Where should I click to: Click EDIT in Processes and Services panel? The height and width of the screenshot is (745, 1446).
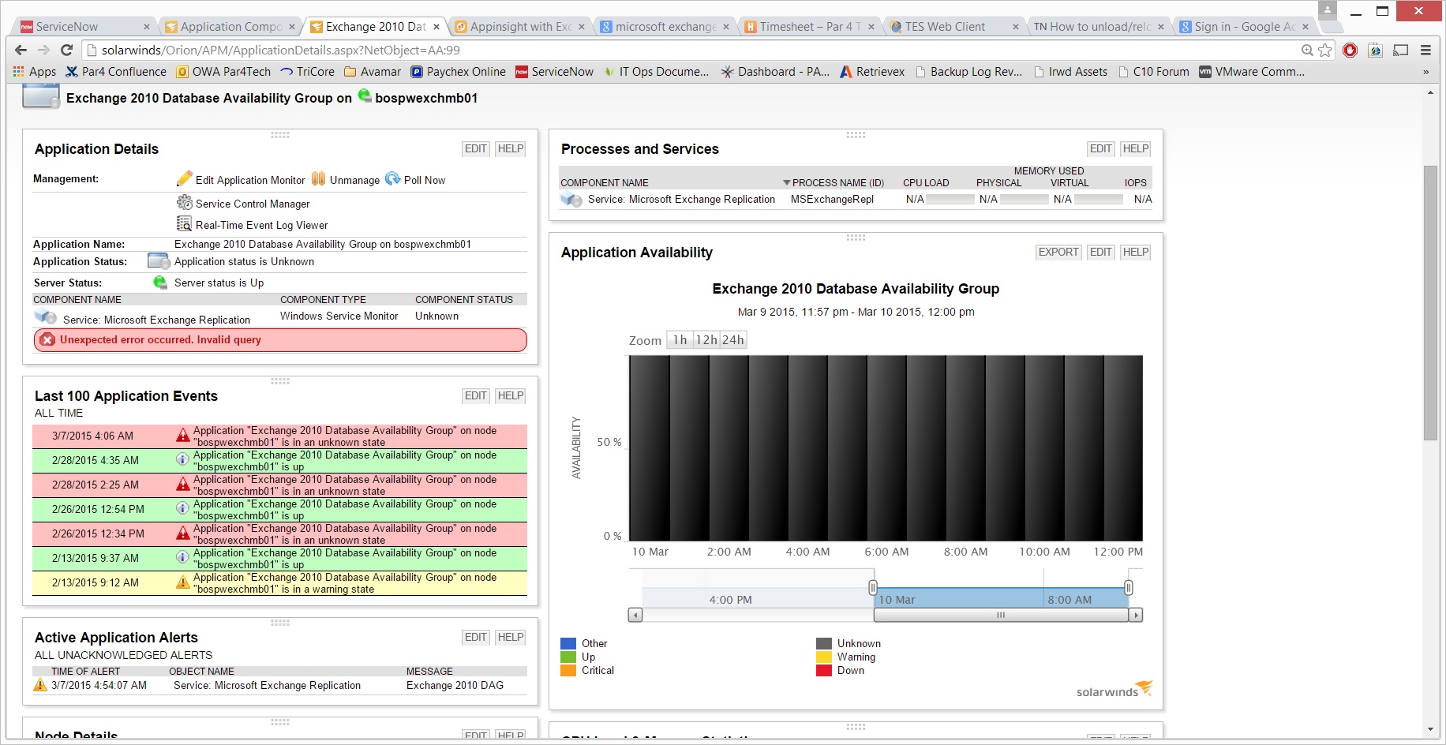point(1101,149)
